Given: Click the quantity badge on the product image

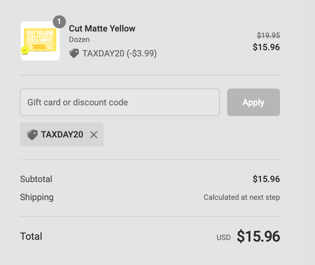Looking at the screenshot, I should (x=59, y=22).
